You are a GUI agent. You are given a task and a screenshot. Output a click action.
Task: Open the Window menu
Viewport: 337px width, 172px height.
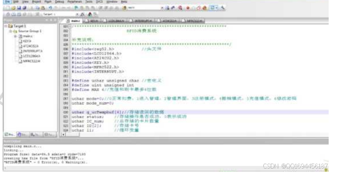[x=112, y=1]
